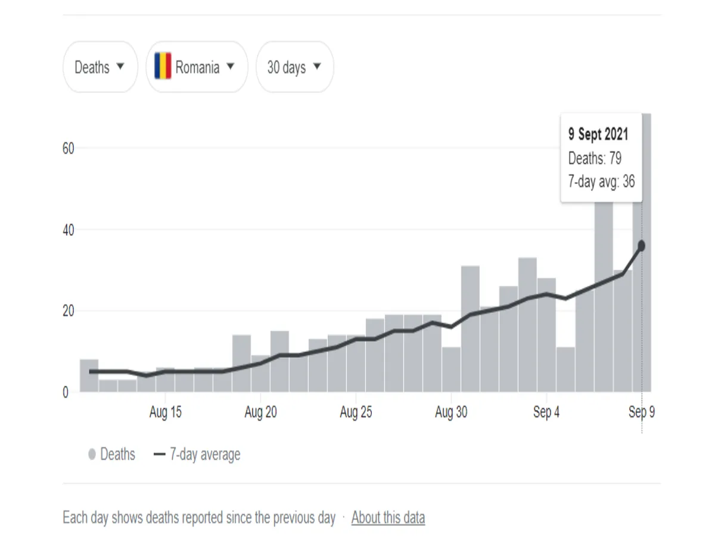Screen dimensions: 715x536
Task: Click the Aug 30 axis label
Action: pyautogui.click(x=451, y=413)
